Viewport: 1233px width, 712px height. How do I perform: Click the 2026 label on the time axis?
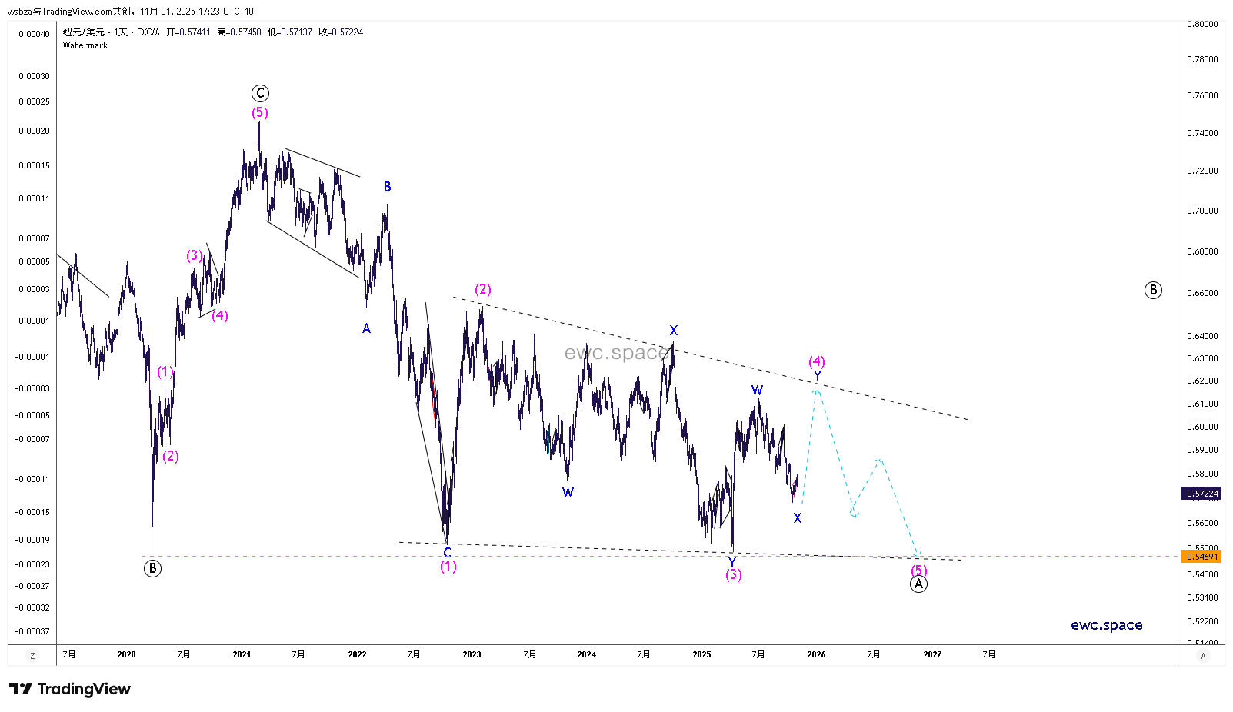tap(816, 655)
